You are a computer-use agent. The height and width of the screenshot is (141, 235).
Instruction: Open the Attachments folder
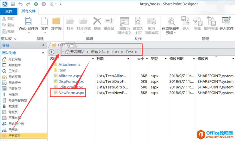pos(69,65)
